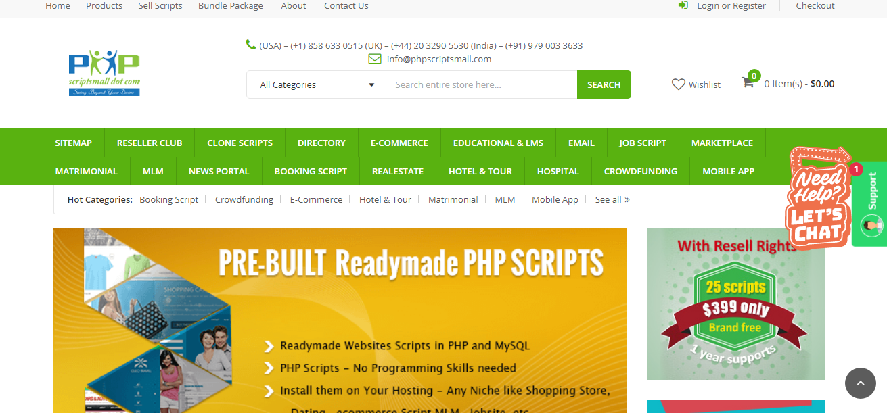Image resolution: width=887 pixels, height=413 pixels.
Task: Open the All Categories dropdown
Action: pos(314,84)
